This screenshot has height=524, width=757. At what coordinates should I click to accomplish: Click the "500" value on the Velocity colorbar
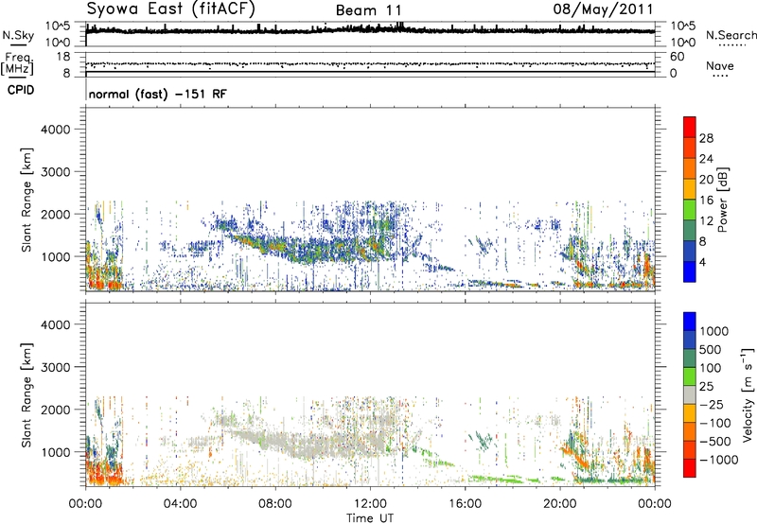click(x=711, y=349)
